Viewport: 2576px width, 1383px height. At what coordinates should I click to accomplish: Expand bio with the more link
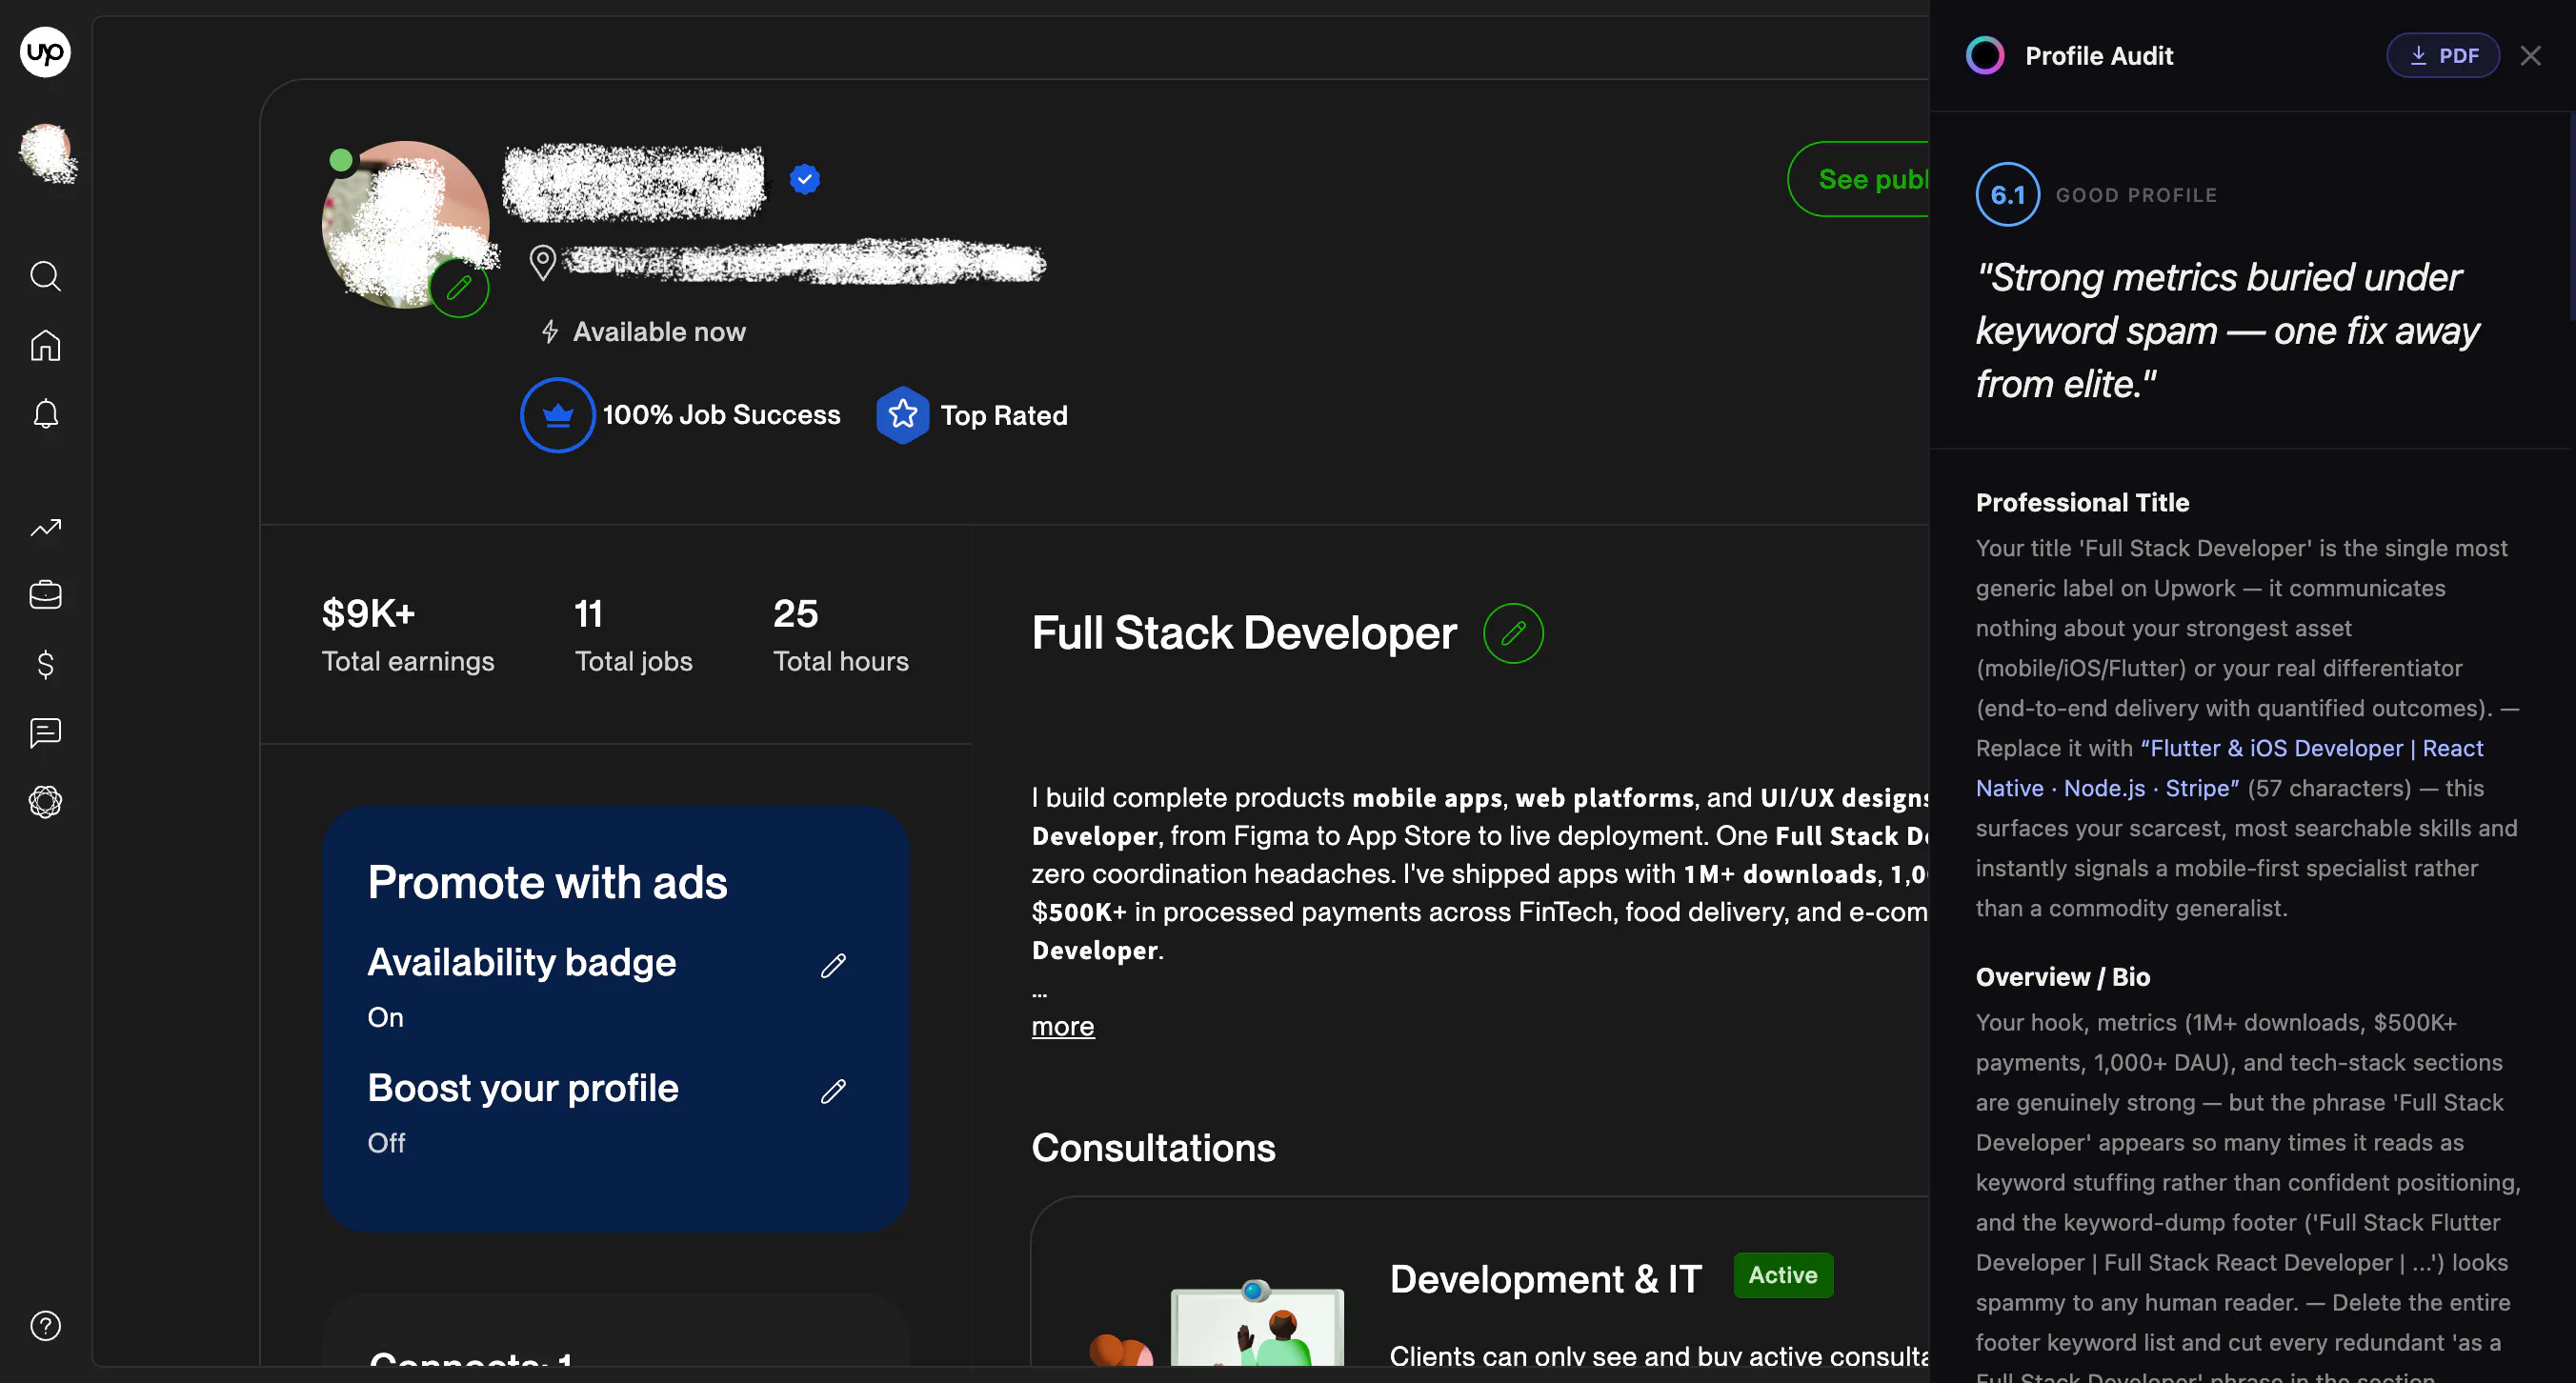(1063, 1026)
